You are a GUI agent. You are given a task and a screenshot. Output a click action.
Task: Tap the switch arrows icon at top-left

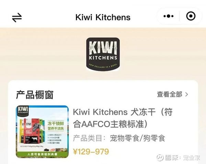(17, 17)
